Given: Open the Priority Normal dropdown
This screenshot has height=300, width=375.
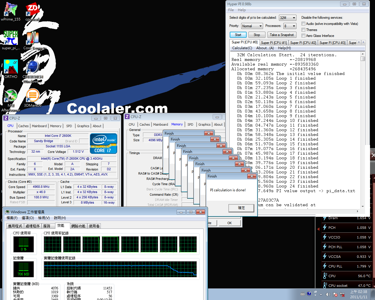Looking at the screenshot, I should (252, 26).
